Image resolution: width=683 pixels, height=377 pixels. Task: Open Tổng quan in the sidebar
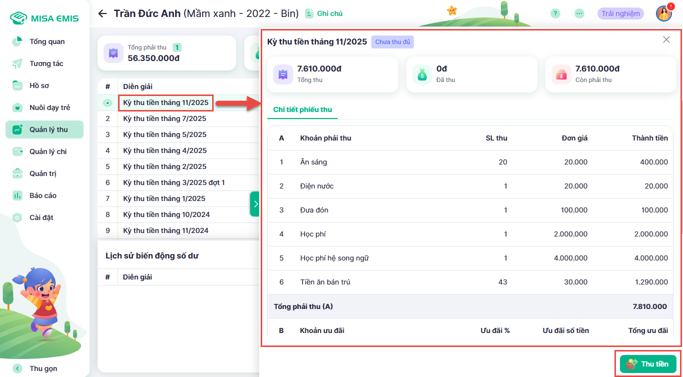pos(47,41)
